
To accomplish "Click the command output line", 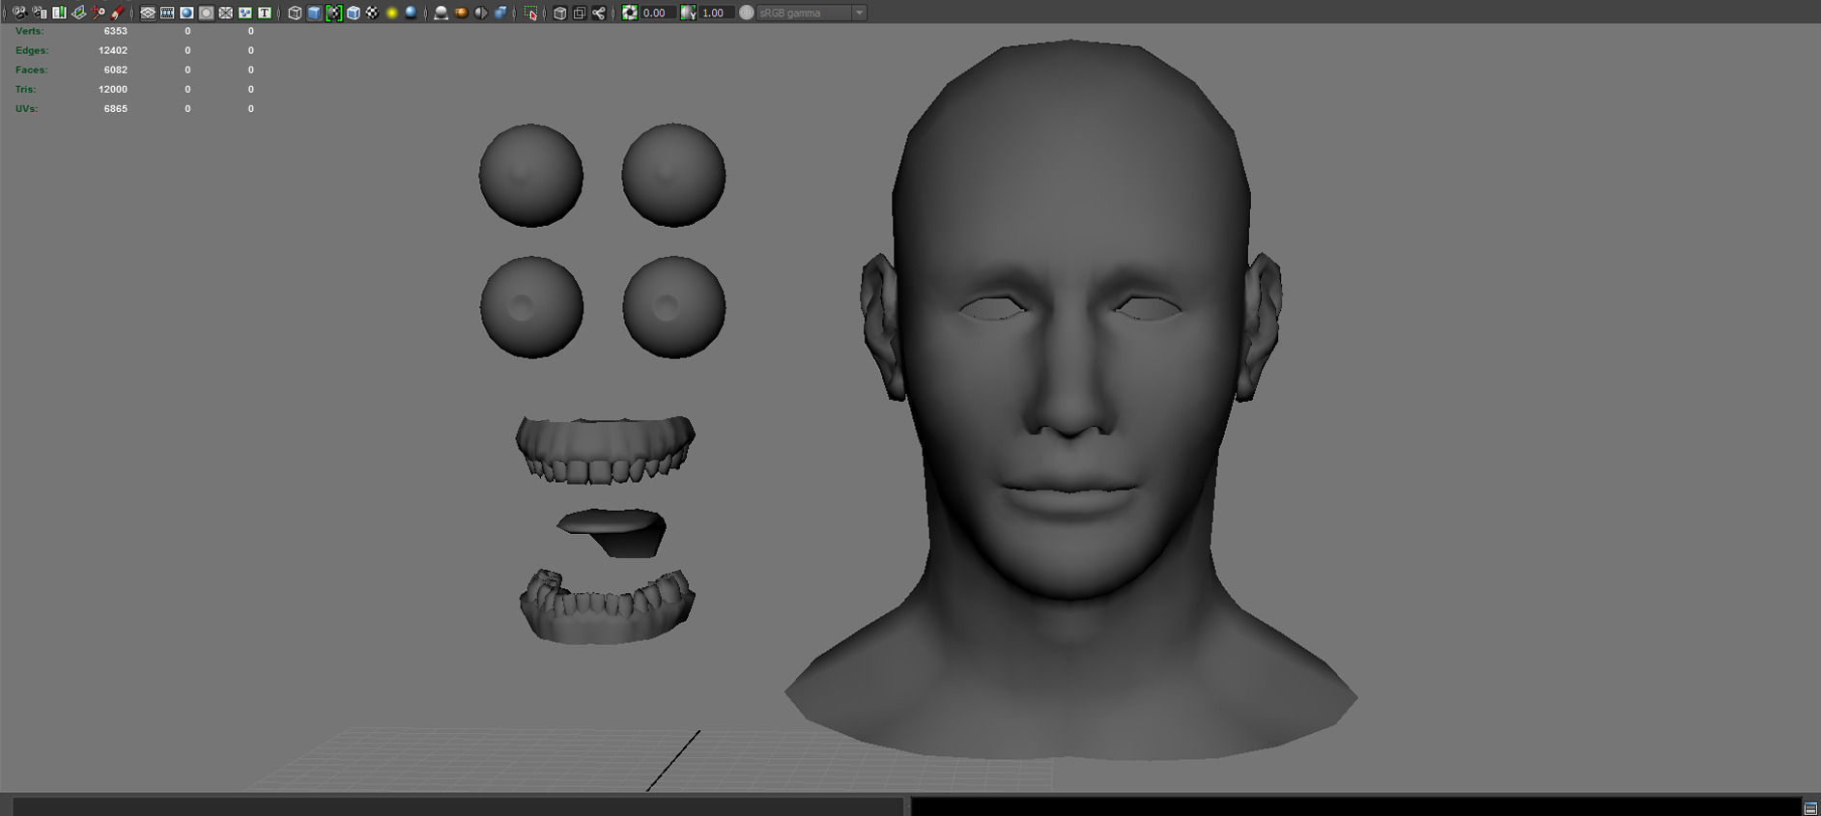I will pyautogui.click(x=1356, y=806).
